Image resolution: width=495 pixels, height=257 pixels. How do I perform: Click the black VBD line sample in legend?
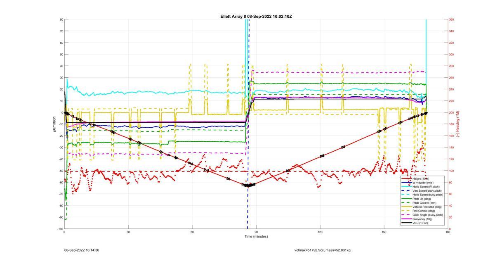coord(406,223)
